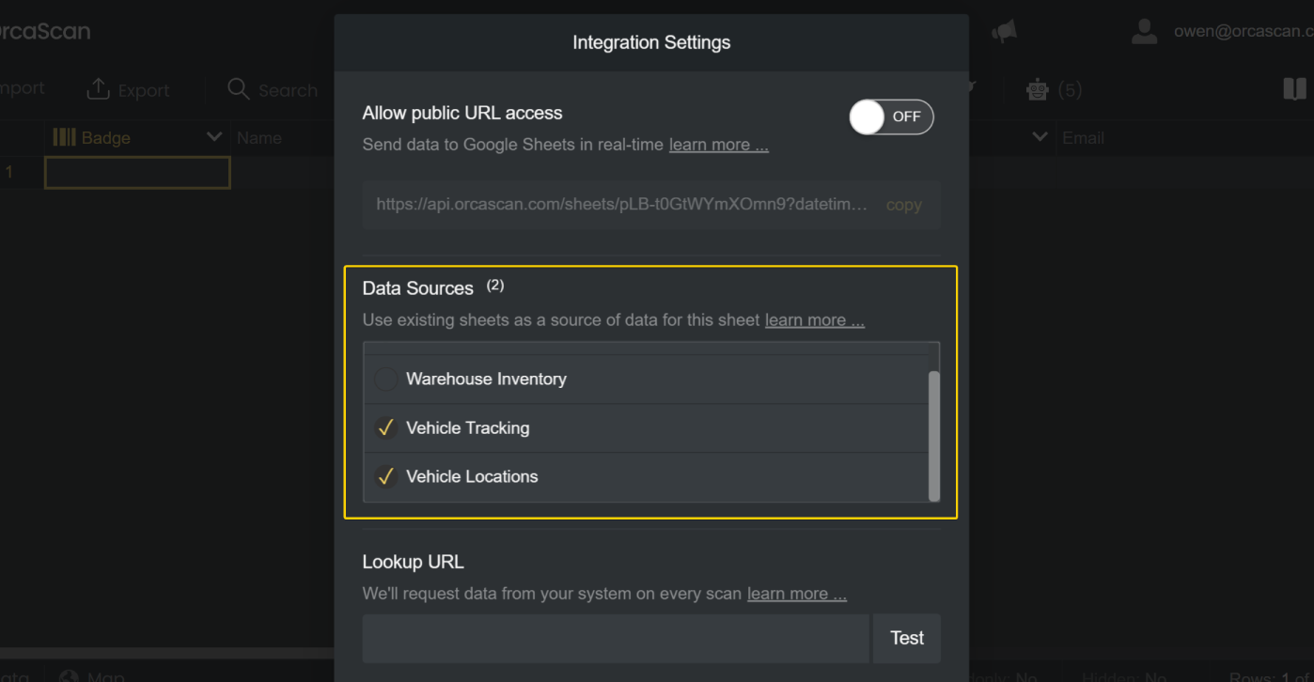Viewport: 1314px width, 682px height.
Task: Uncheck the Vehicle Locations data source
Action: coord(385,477)
